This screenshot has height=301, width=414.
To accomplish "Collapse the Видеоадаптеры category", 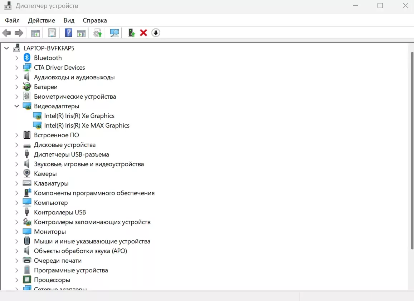I will [x=16, y=106].
